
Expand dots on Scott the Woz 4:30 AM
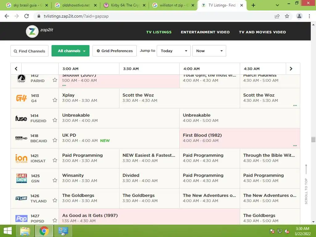(x=295, y=106)
